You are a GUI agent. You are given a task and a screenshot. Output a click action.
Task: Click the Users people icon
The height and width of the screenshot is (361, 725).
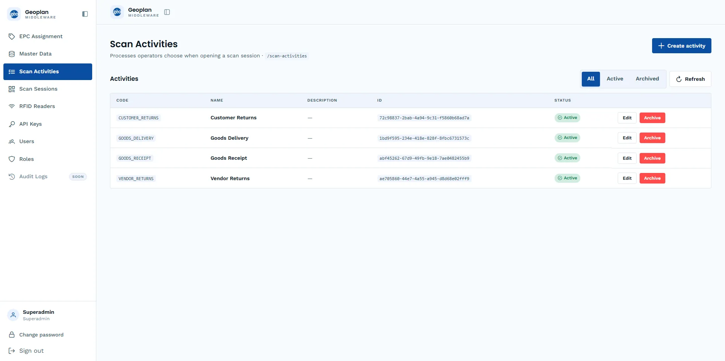[x=12, y=141]
